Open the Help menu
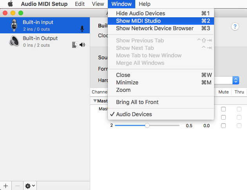247x190 pixels. pyautogui.click(x=144, y=4)
